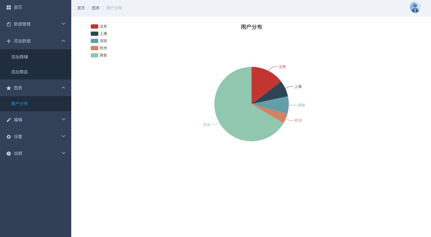Viewport: 431px width, 237px height.
Task: Open settings via the 设置 gear icon
Action: (x=9, y=137)
